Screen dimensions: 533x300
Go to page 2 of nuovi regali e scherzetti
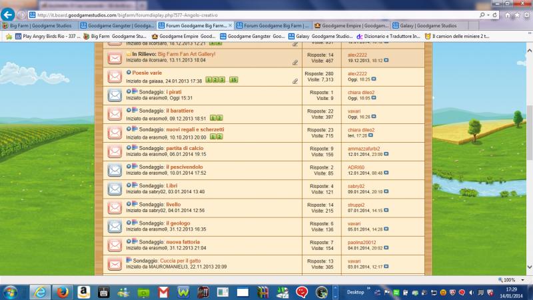point(220,137)
